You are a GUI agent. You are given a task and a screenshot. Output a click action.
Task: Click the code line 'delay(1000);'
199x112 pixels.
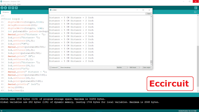(16, 87)
